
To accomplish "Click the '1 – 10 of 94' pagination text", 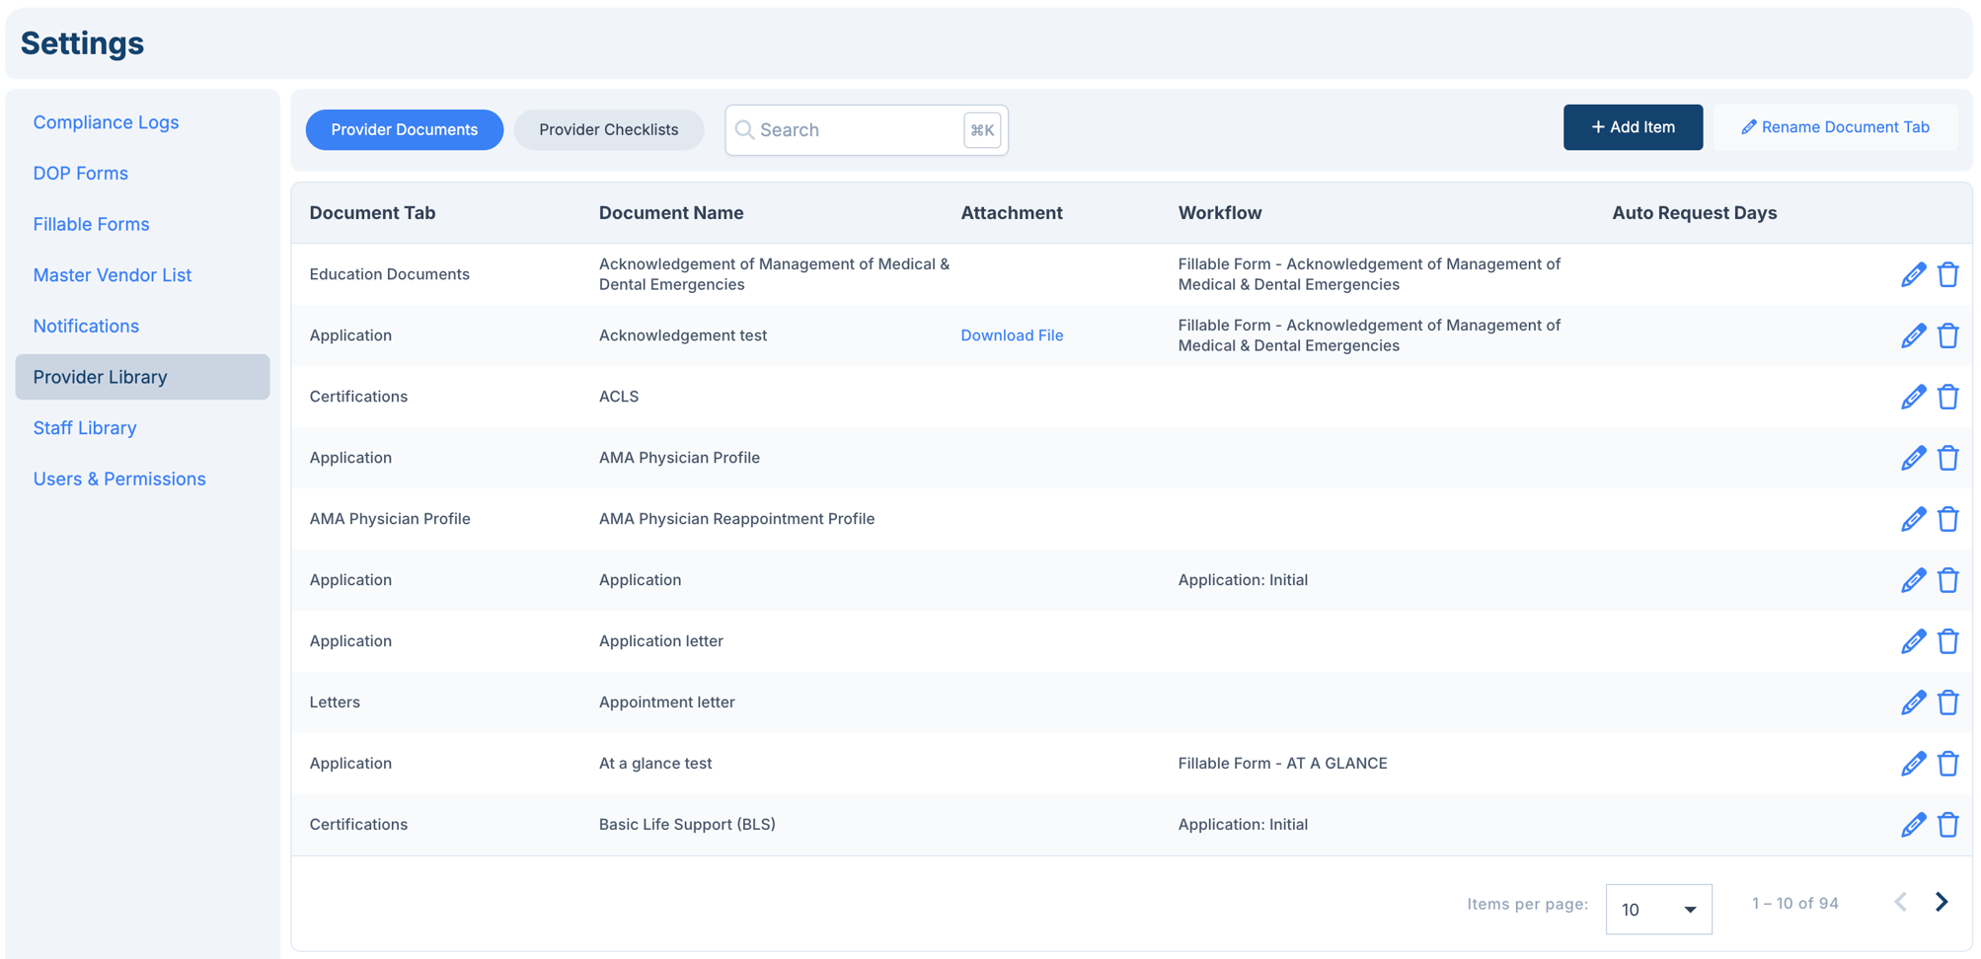I will coord(1794,903).
